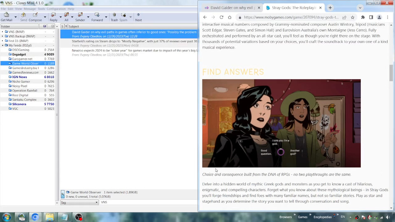
Task: Open Compose dropdown arrow
Action: (x=45, y=17)
